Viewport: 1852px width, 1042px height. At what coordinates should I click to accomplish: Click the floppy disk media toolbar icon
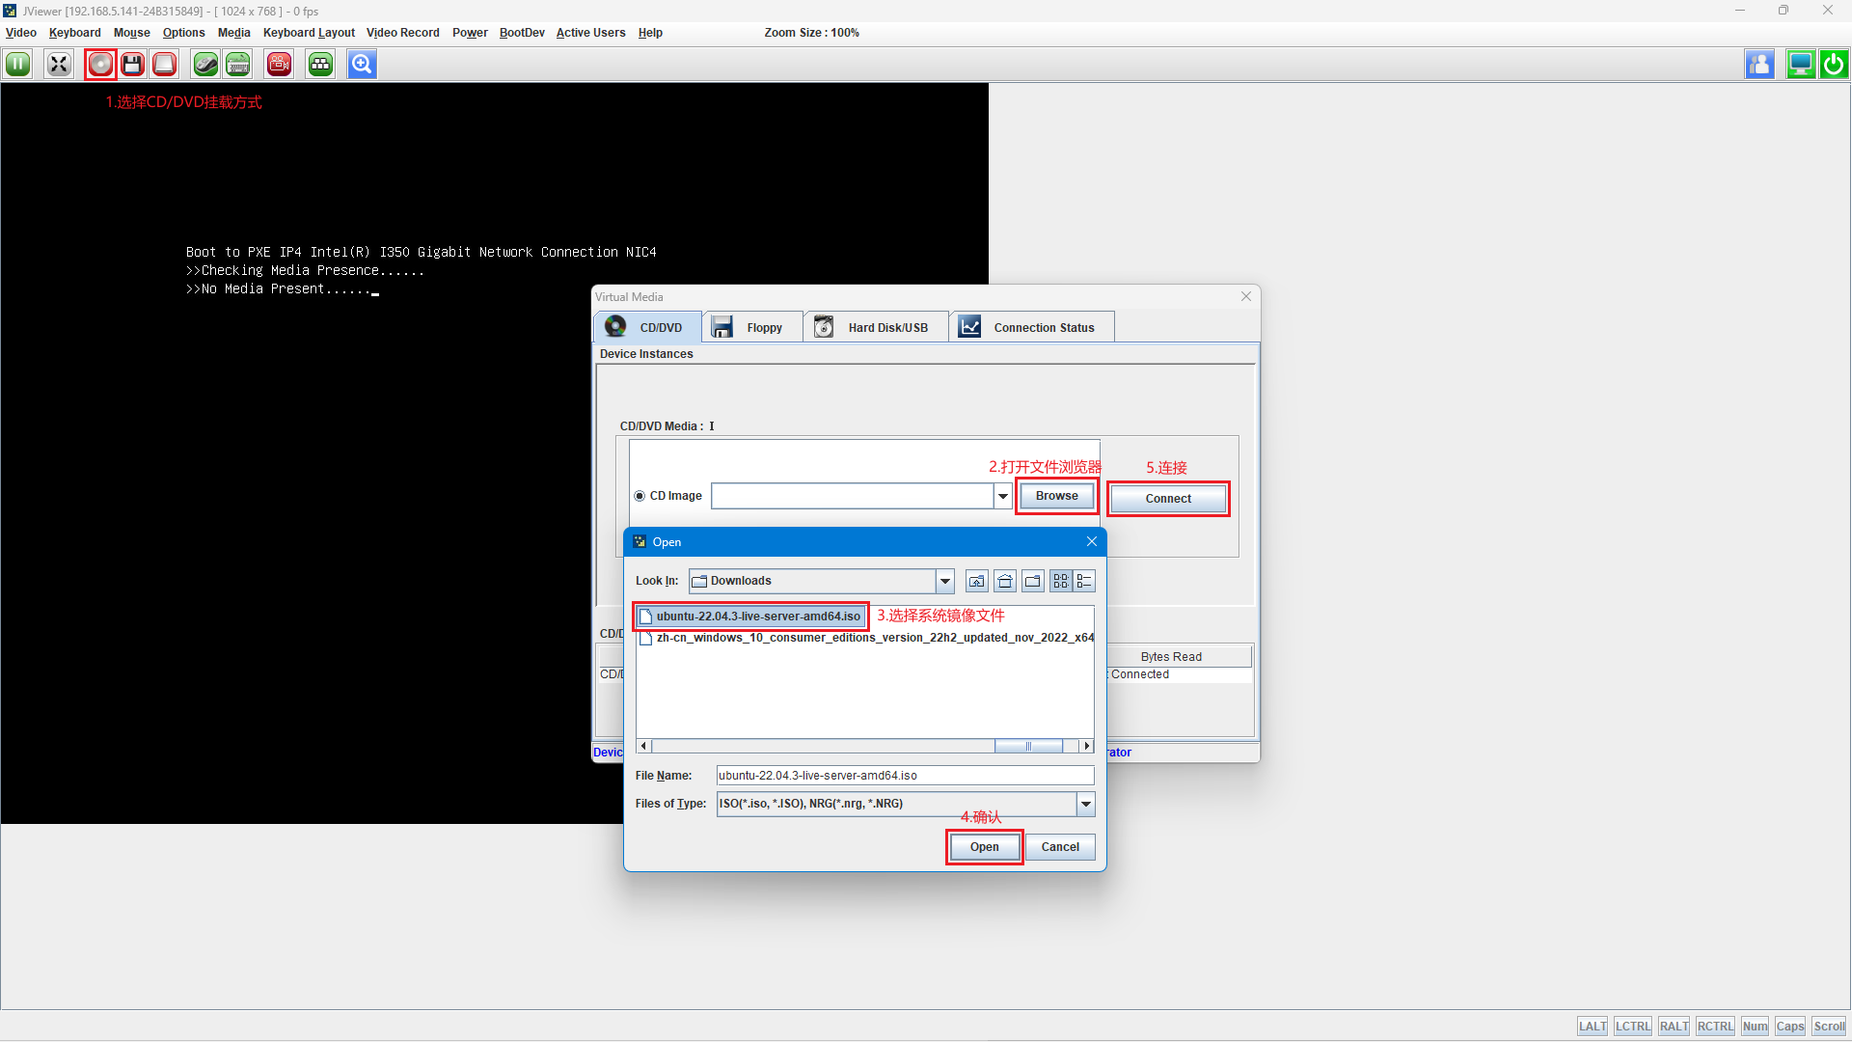tap(133, 65)
